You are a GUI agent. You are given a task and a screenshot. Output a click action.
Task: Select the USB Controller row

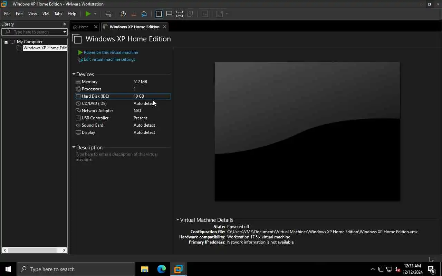(123, 118)
